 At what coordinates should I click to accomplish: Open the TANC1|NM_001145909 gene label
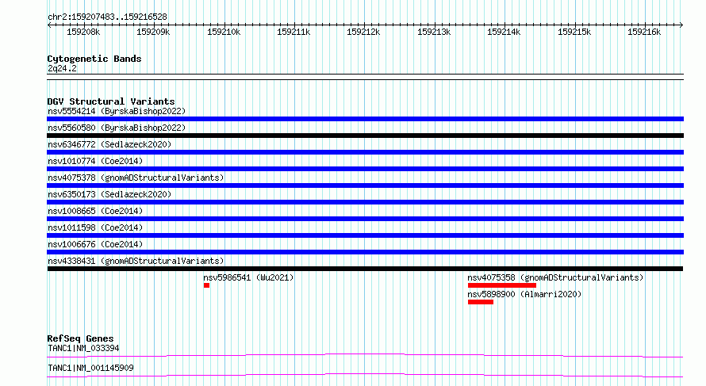point(90,368)
